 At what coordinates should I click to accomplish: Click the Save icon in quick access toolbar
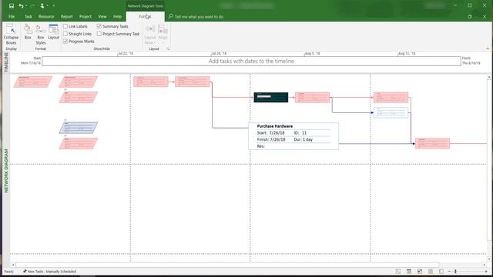(x=12, y=5)
